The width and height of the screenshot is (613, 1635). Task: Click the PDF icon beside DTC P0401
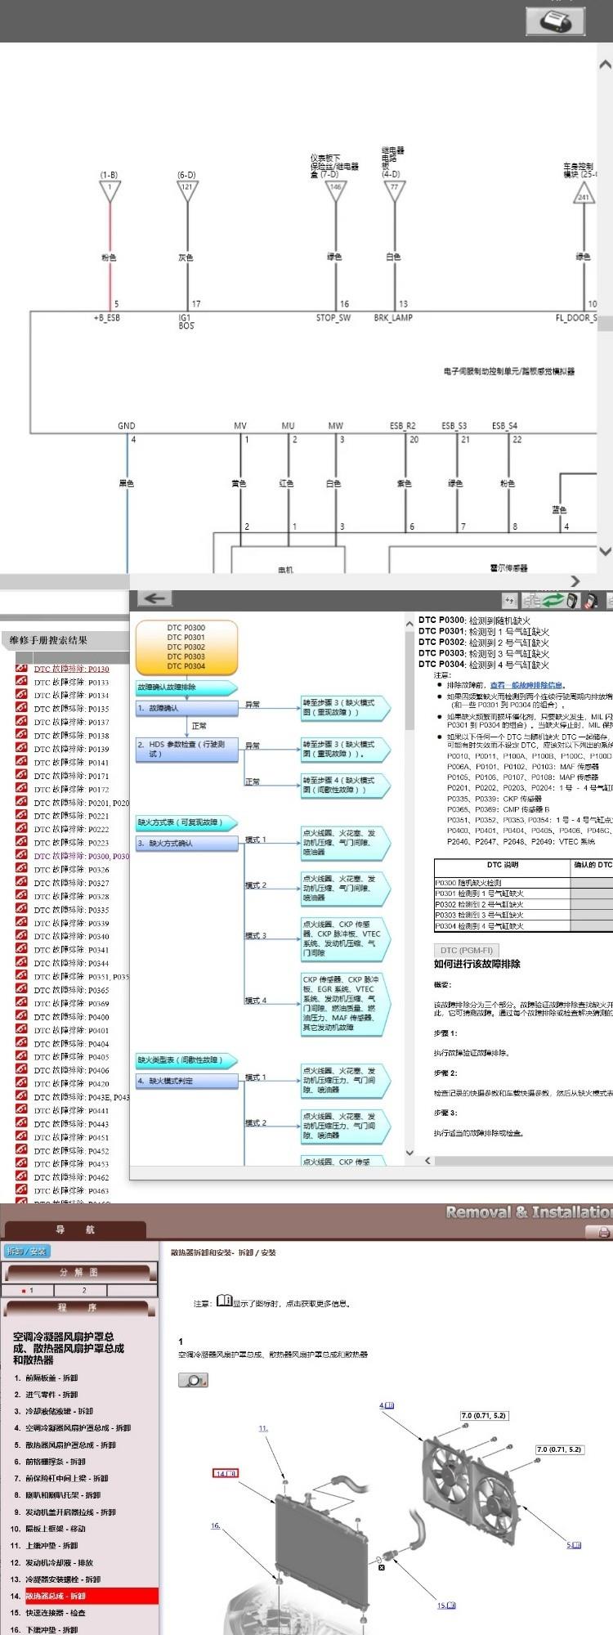point(21,1030)
